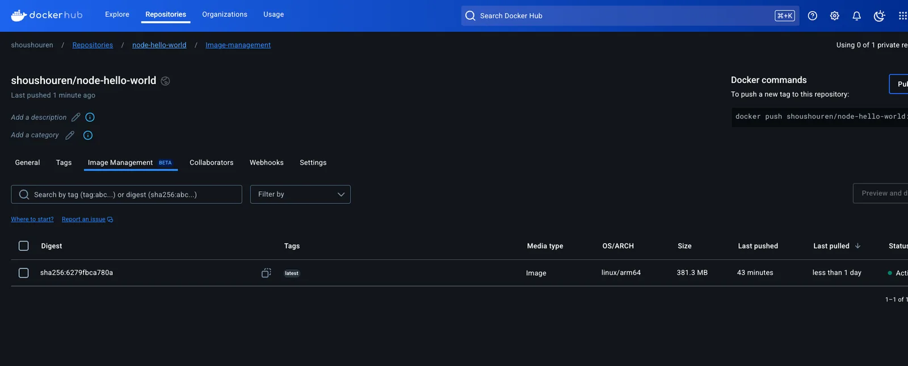Viewport: 908px width, 366px height.
Task: Click the Digest column header
Action: (x=52, y=246)
